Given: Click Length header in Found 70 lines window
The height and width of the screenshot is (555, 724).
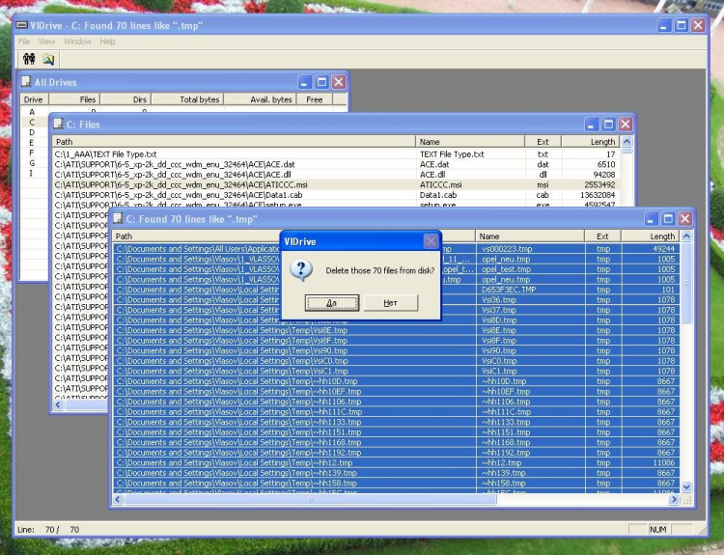Looking at the screenshot, I should point(650,236).
